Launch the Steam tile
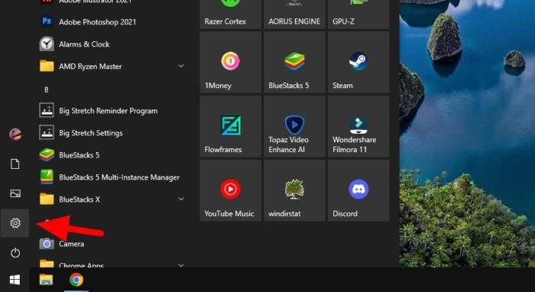Screen dimensions: 535x292 coord(358,63)
